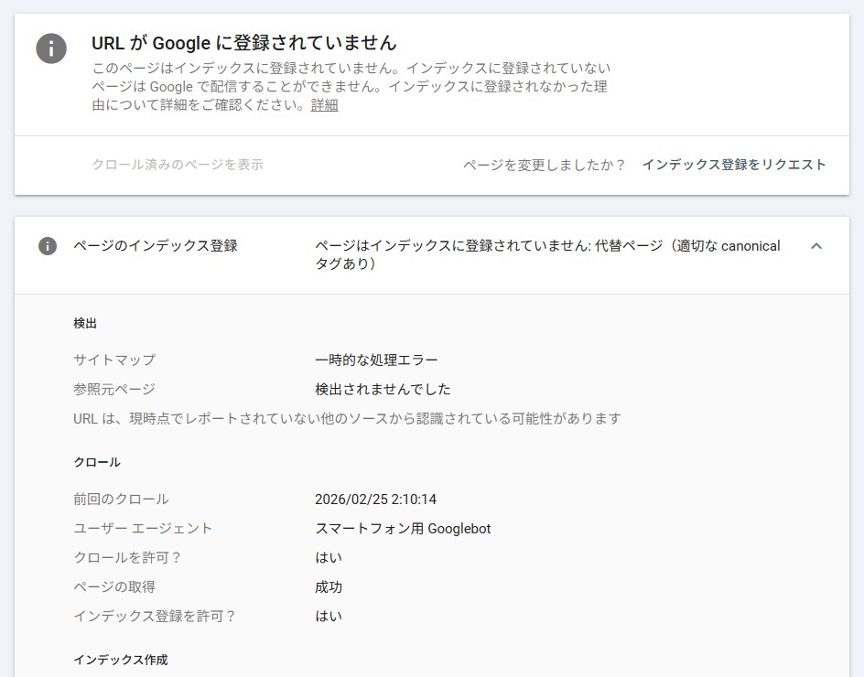Click the ユーザー エージェント label
Viewport: 864px width, 677px height.
(x=143, y=528)
